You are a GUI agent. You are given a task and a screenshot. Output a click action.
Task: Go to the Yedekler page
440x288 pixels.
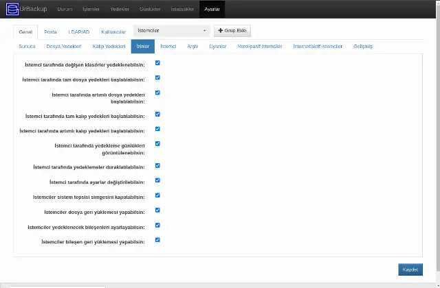(120, 9)
